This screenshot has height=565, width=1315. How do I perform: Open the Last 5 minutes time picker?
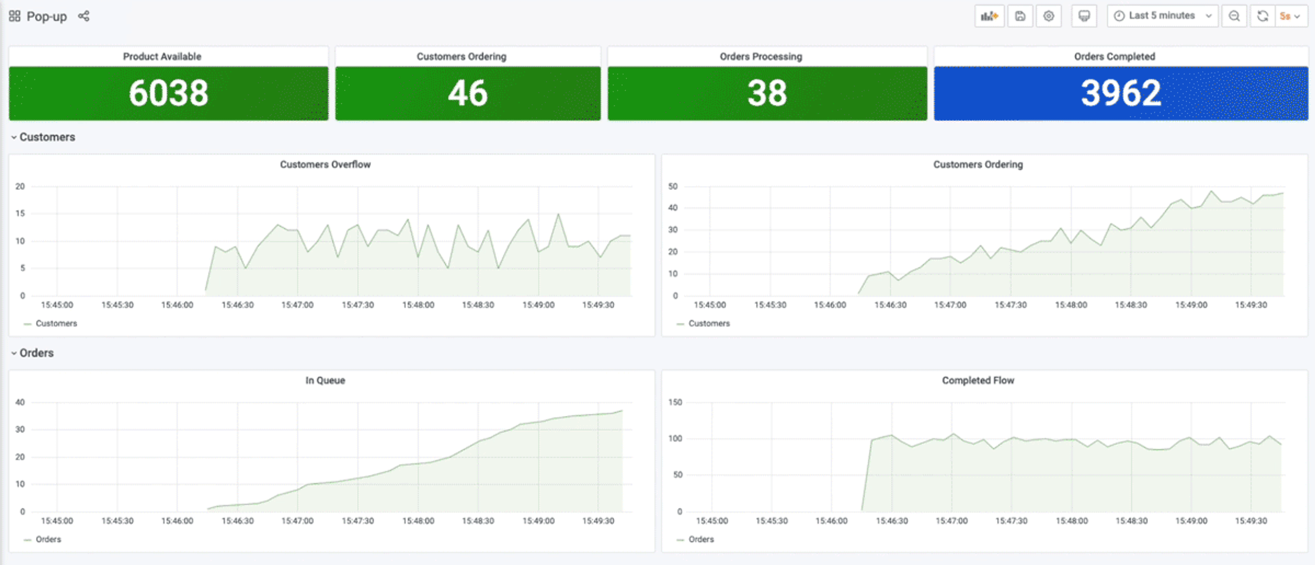[x=1162, y=16]
